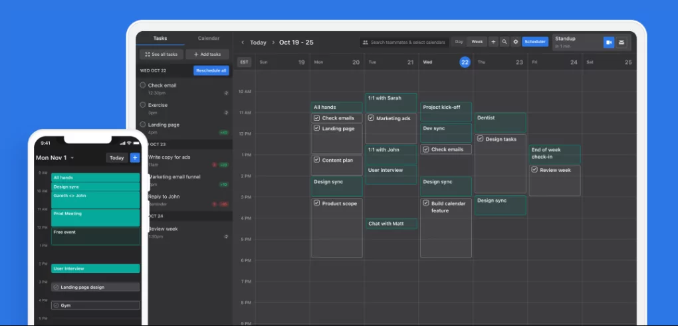Open settings gear icon
Viewport: 678px width, 326px height.
515,42
